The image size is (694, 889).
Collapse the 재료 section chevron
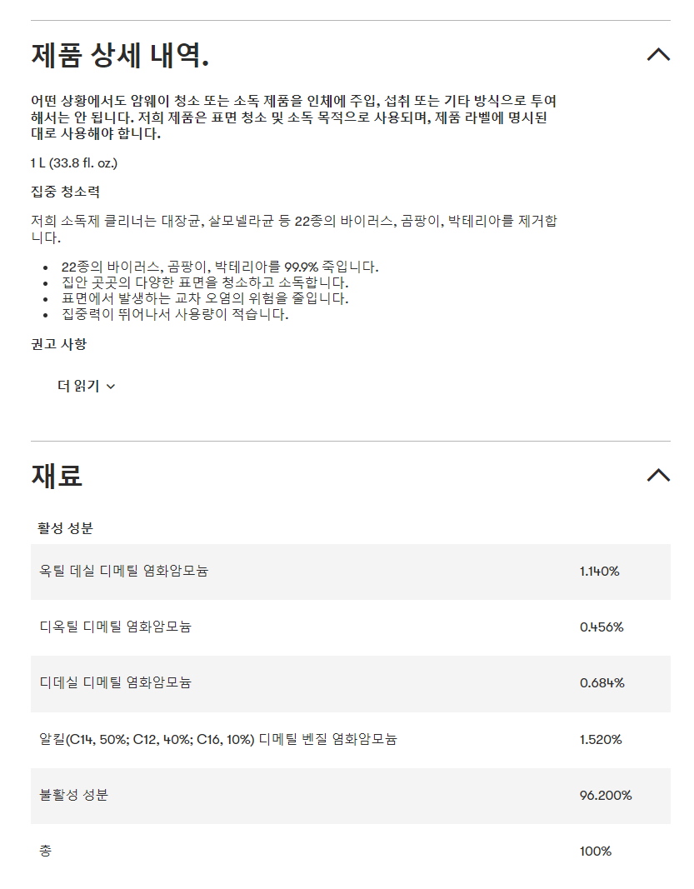(x=657, y=475)
